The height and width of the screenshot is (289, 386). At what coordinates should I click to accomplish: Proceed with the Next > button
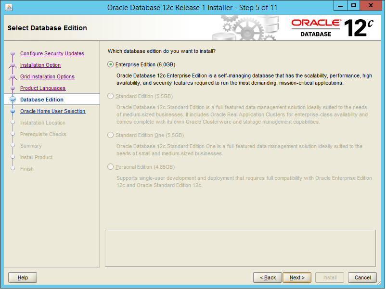click(297, 277)
